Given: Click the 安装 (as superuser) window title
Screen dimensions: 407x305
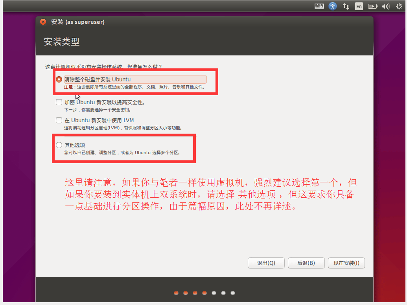Looking at the screenshot, I should (78, 22).
